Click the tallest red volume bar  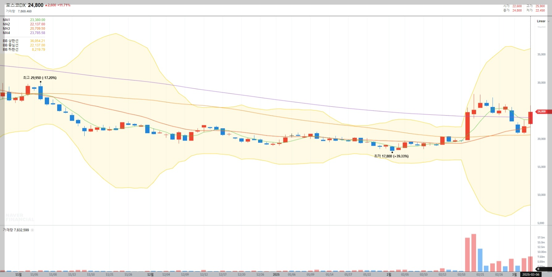click(474, 253)
